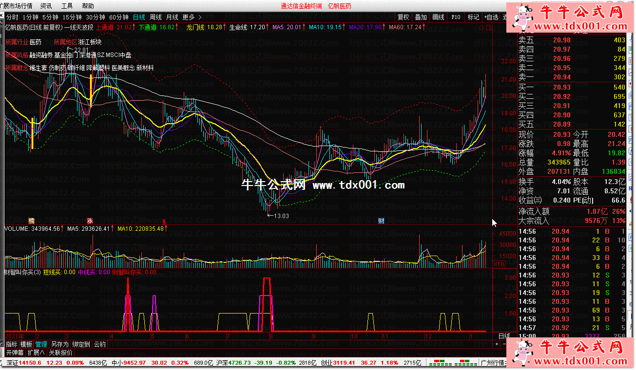Image resolution: width=636 pixels, height=370 pixels.
Task: Click the 画线 drawing button
Action: (x=439, y=17)
